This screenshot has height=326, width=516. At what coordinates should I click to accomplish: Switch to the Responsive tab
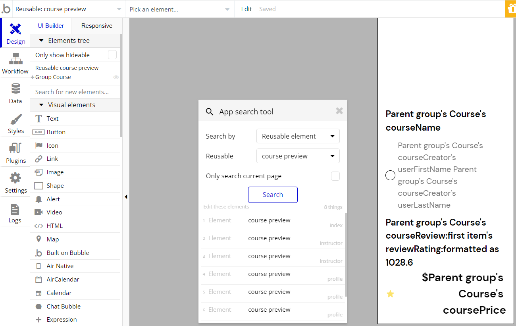tap(96, 26)
